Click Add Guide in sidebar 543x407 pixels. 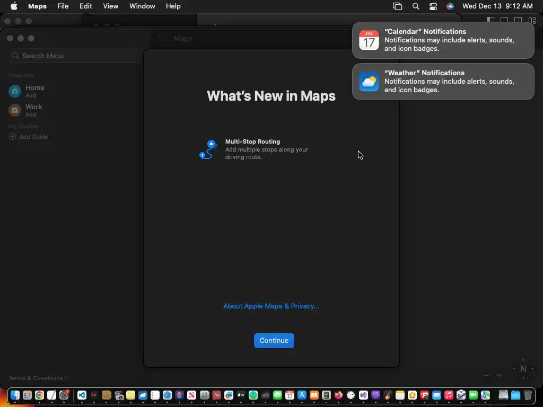tap(29, 137)
